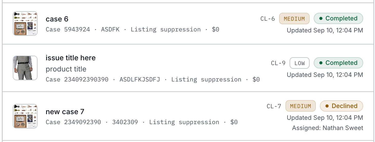This screenshot has width=375, height=142.
Task: Click the gray pants product thumbnail
Action: (25, 68)
